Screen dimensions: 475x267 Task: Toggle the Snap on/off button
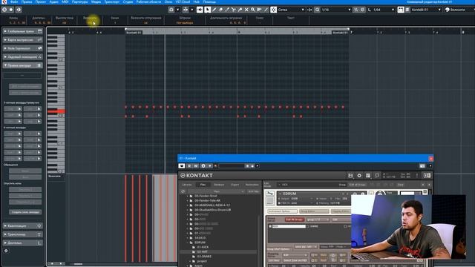point(273,10)
